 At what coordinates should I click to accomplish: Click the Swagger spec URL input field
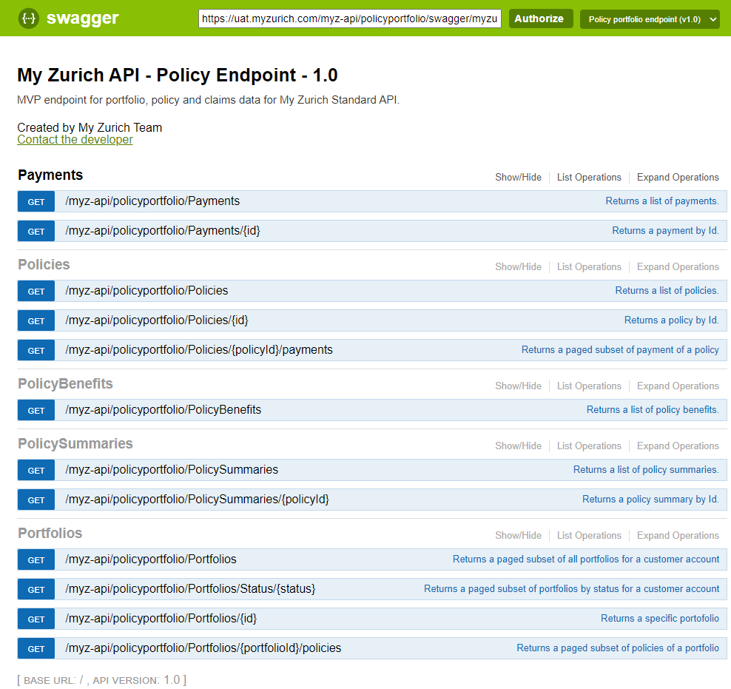tap(349, 19)
